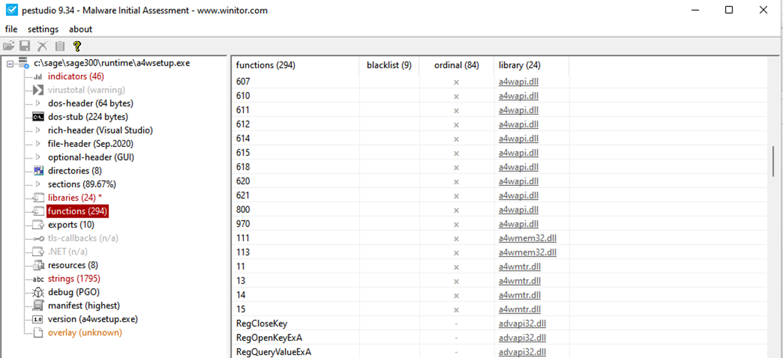Click the advapi32.dll link for RegCloseKey
The image size is (783, 358).
pyautogui.click(x=522, y=324)
